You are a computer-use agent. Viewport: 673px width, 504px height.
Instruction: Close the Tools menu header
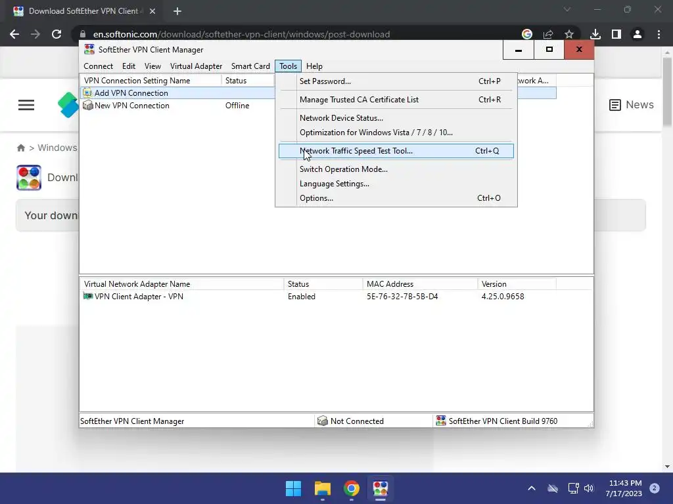pyautogui.click(x=288, y=66)
